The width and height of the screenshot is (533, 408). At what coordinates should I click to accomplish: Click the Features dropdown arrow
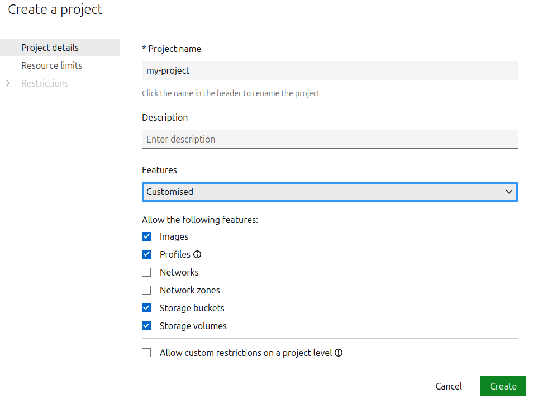[x=508, y=192]
